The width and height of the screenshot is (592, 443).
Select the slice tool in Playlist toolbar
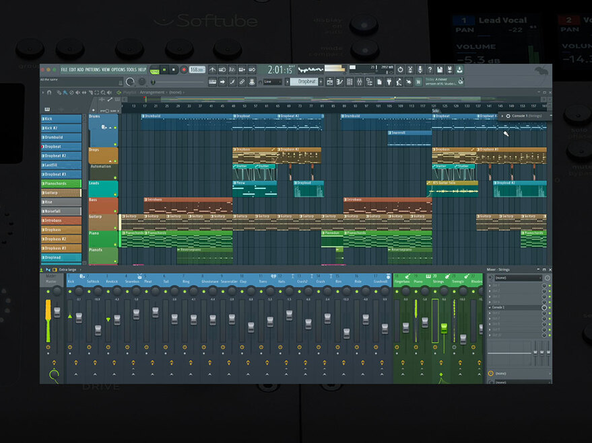pyautogui.click(x=90, y=92)
